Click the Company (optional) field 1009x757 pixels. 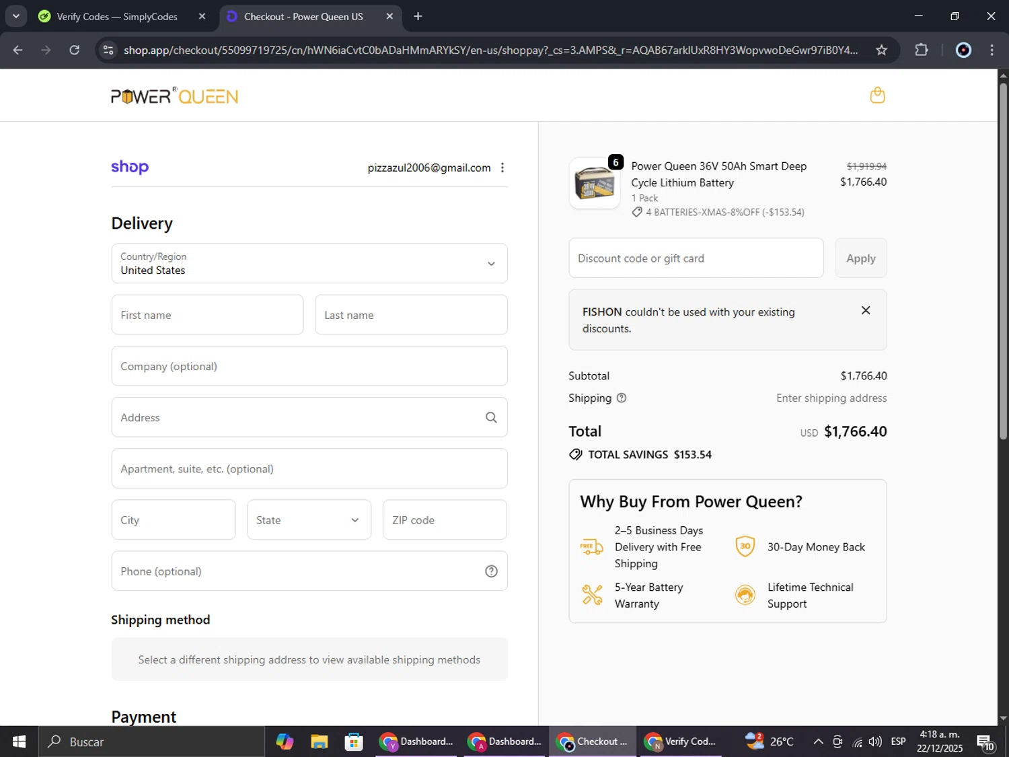pos(309,366)
